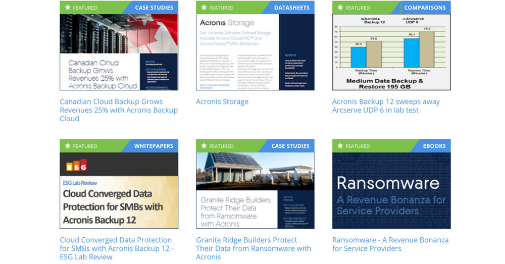Click the star icon on the Acronis Storage card
505x264 pixels.
click(204, 8)
